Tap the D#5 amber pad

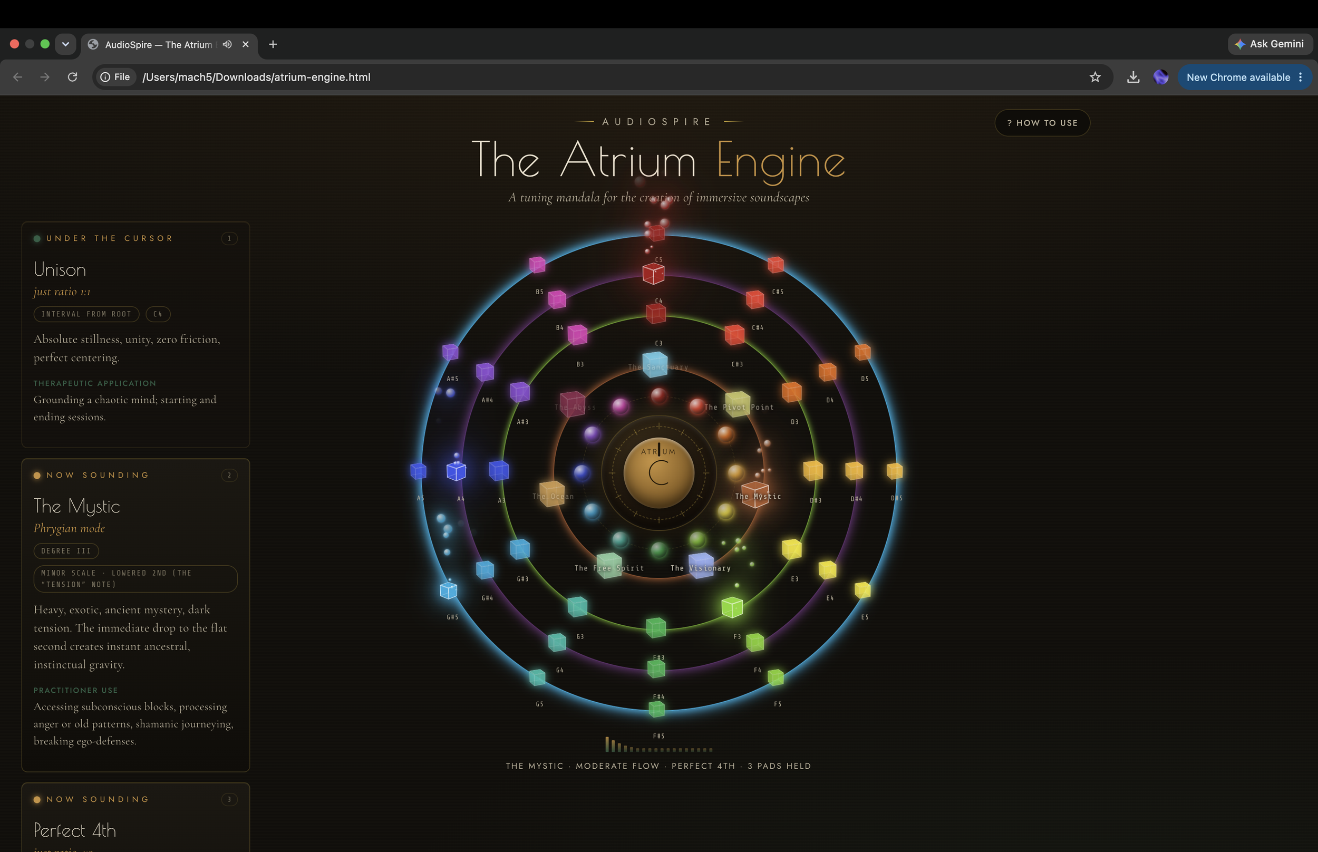tap(894, 471)
